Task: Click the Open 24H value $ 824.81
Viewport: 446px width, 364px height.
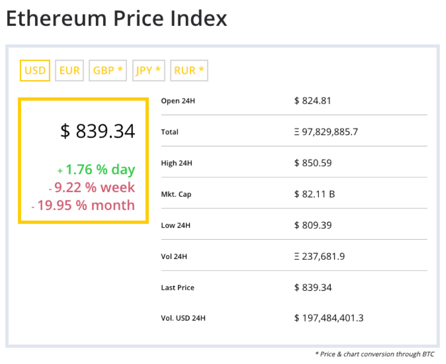Action: pos(312,101)
